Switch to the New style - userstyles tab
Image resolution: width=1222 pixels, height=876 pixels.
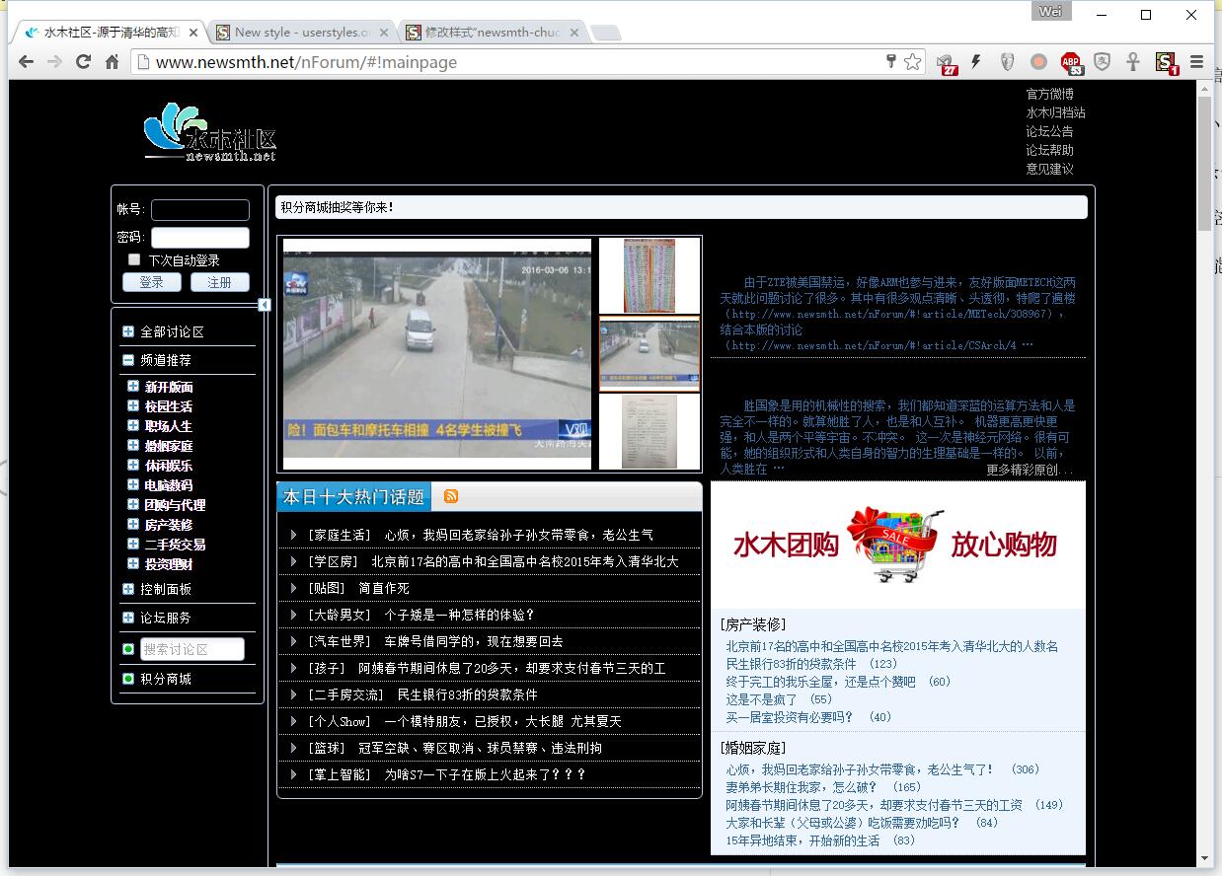point(301,33)
